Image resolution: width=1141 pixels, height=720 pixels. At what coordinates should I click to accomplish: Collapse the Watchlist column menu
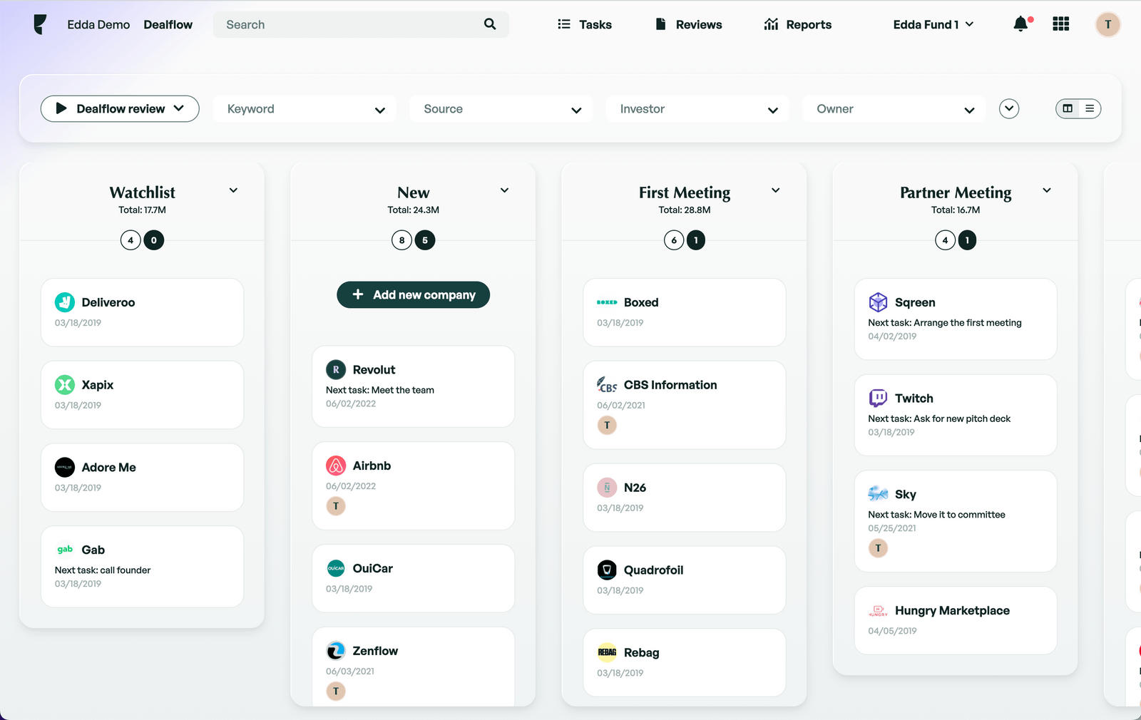click(x=232, y=190)
